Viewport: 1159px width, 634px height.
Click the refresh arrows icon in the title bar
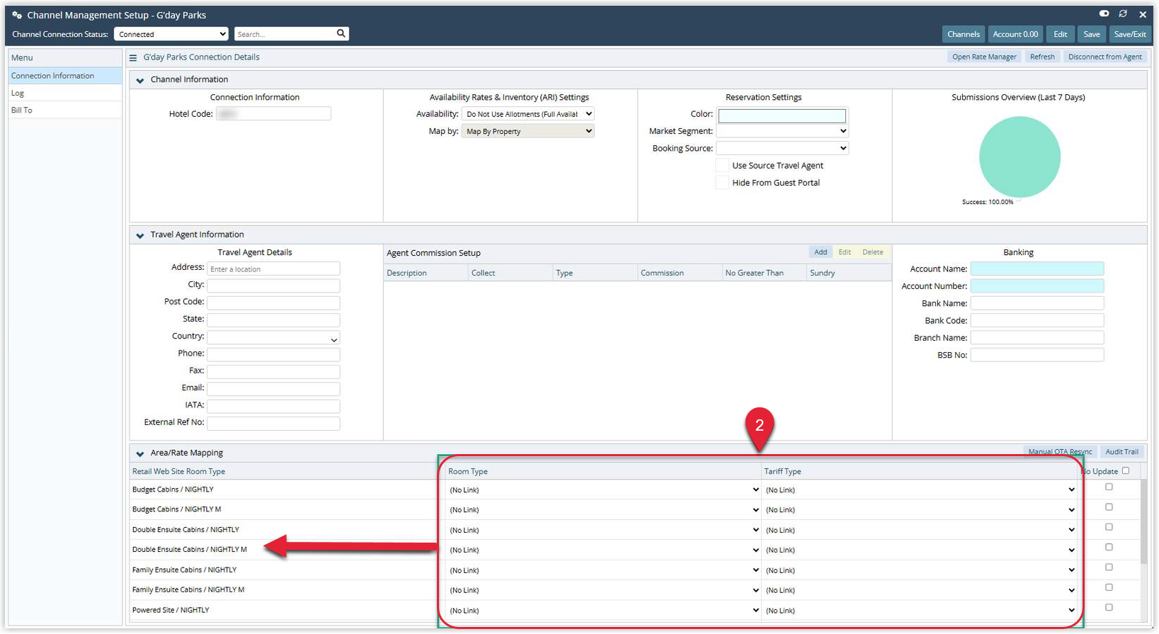[1123, 14]
